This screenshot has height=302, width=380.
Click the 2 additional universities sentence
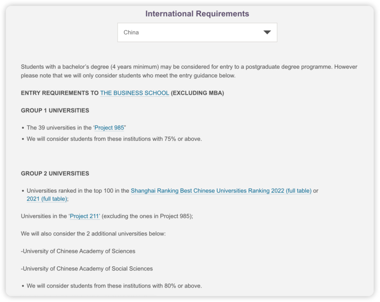pos(93,234)
